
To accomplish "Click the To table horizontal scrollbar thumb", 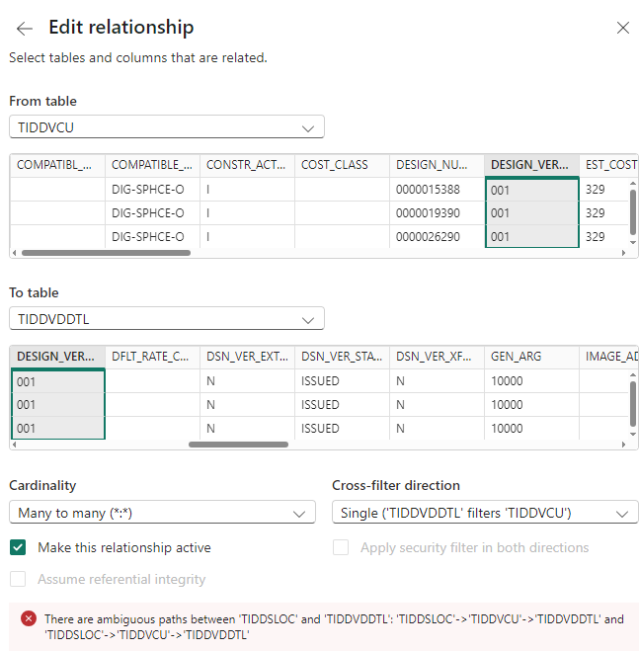I will (x=238, y=445).
